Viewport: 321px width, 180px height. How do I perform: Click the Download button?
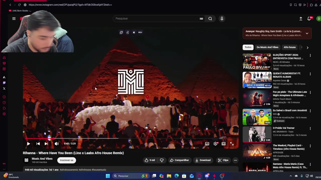coord(203,160)
